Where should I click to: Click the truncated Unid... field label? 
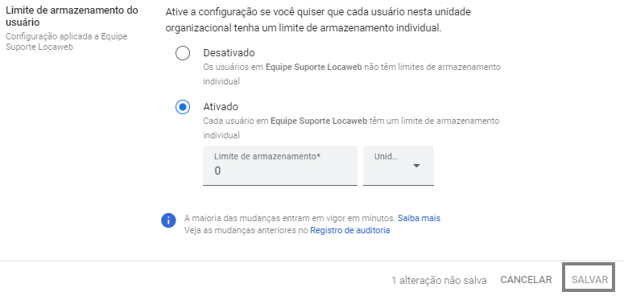[x=386, y=157]
